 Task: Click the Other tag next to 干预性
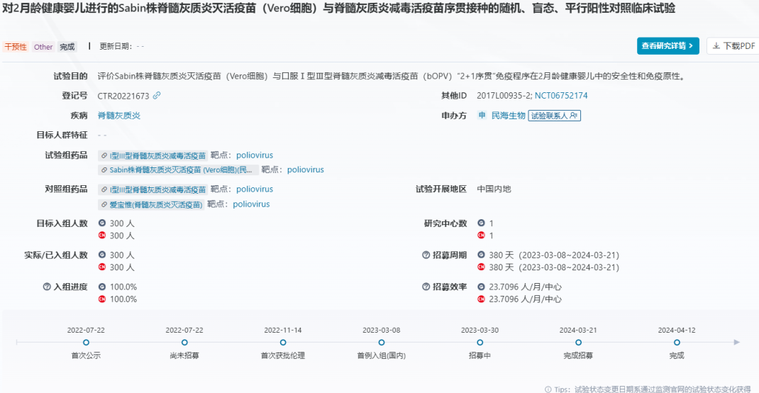[x=43, y=47]
